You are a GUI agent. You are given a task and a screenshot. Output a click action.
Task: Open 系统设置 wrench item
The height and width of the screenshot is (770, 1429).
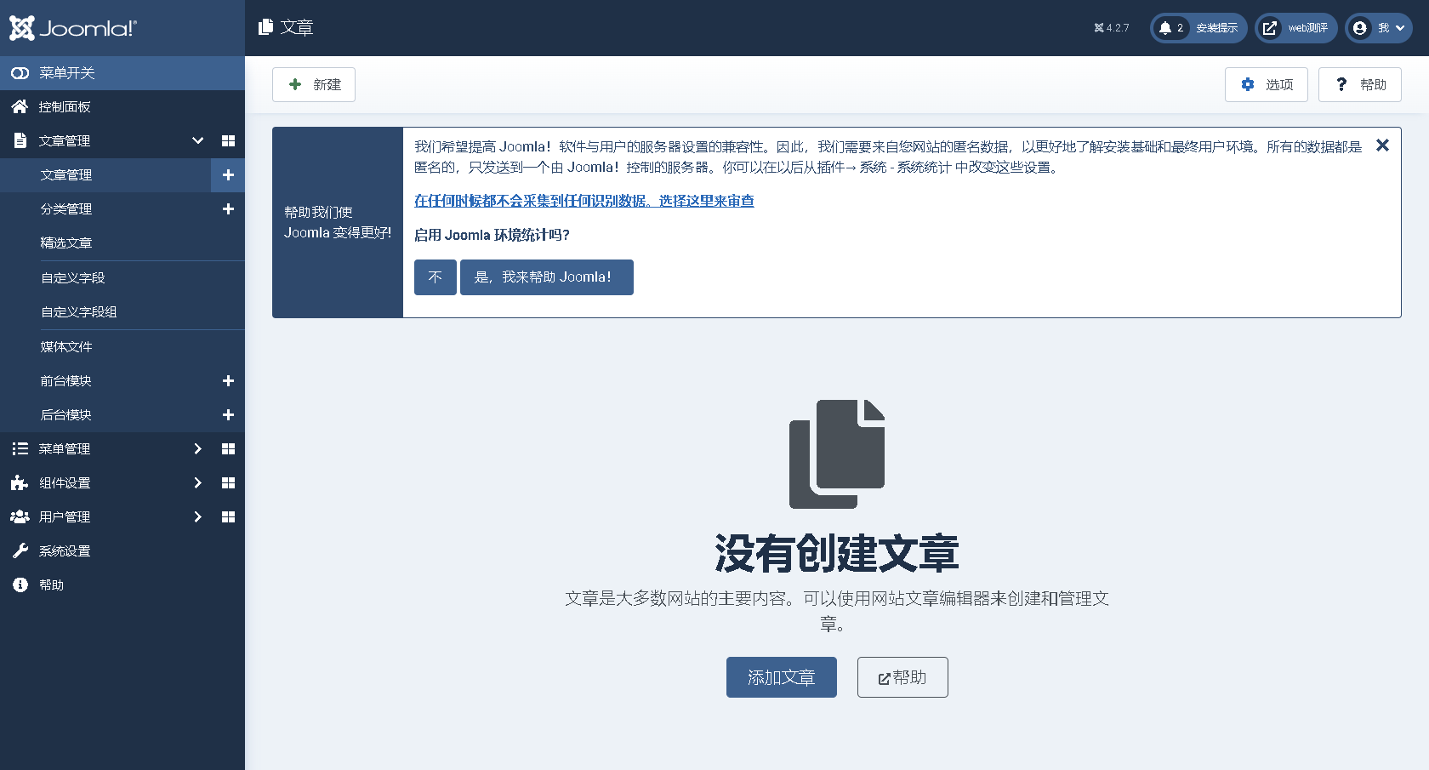tap(122, 551)
